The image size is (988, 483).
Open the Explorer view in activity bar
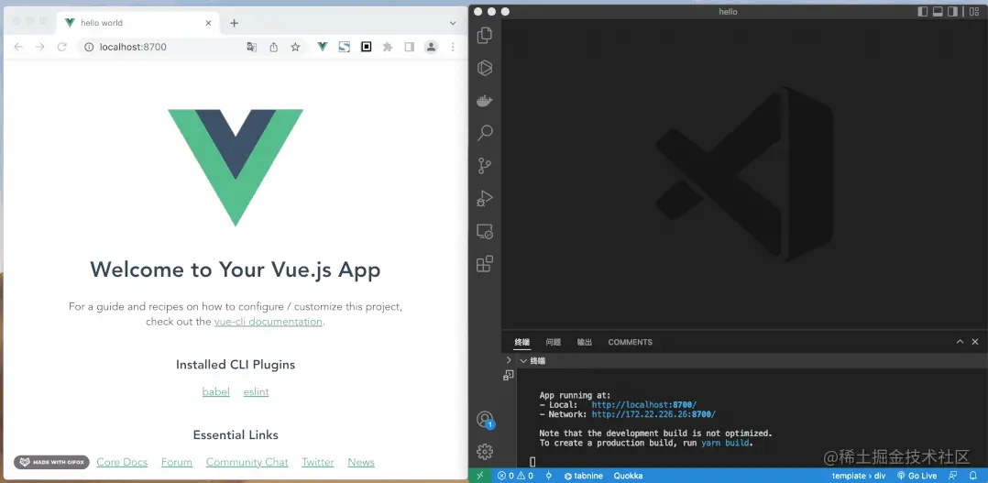pyautogui.click(x=485, y=36)
